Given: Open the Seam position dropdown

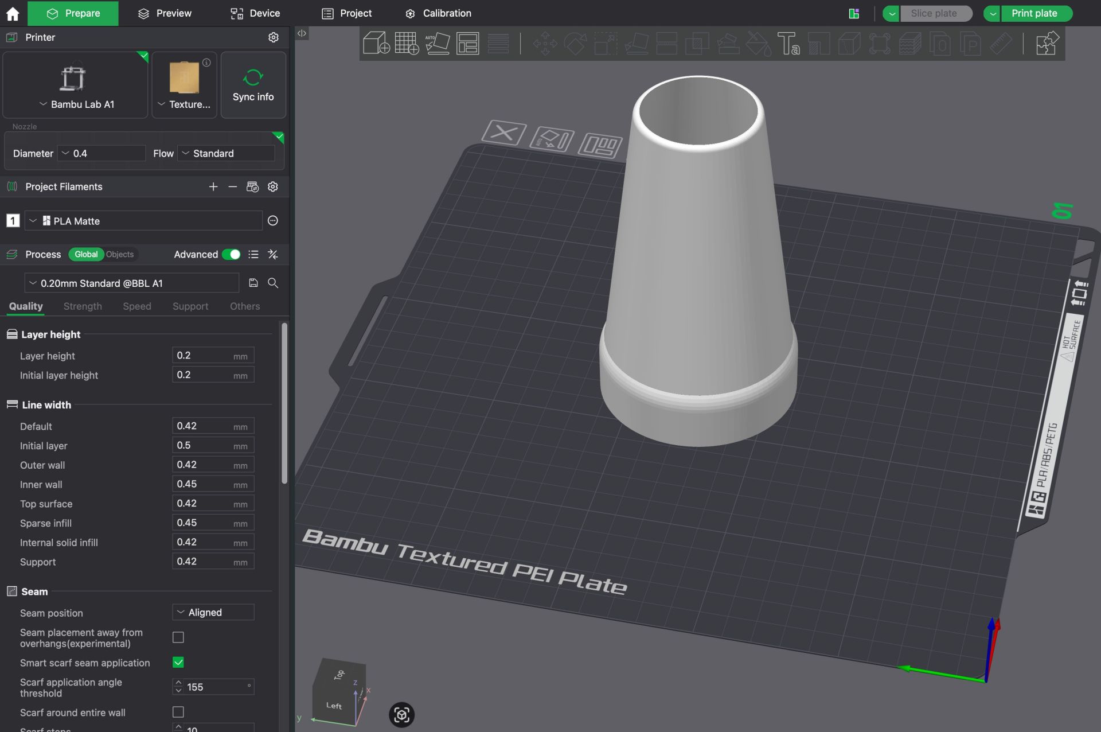Looking at the screenshot, I should pyautogui.click(x=213, y=612).
